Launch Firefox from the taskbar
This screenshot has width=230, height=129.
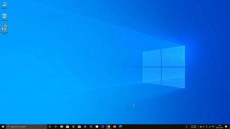[x=114, y=126]
